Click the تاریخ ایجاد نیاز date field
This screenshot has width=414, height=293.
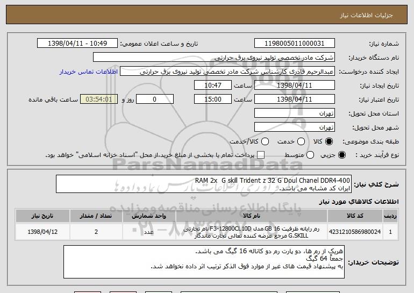click(x=295, y=85)
